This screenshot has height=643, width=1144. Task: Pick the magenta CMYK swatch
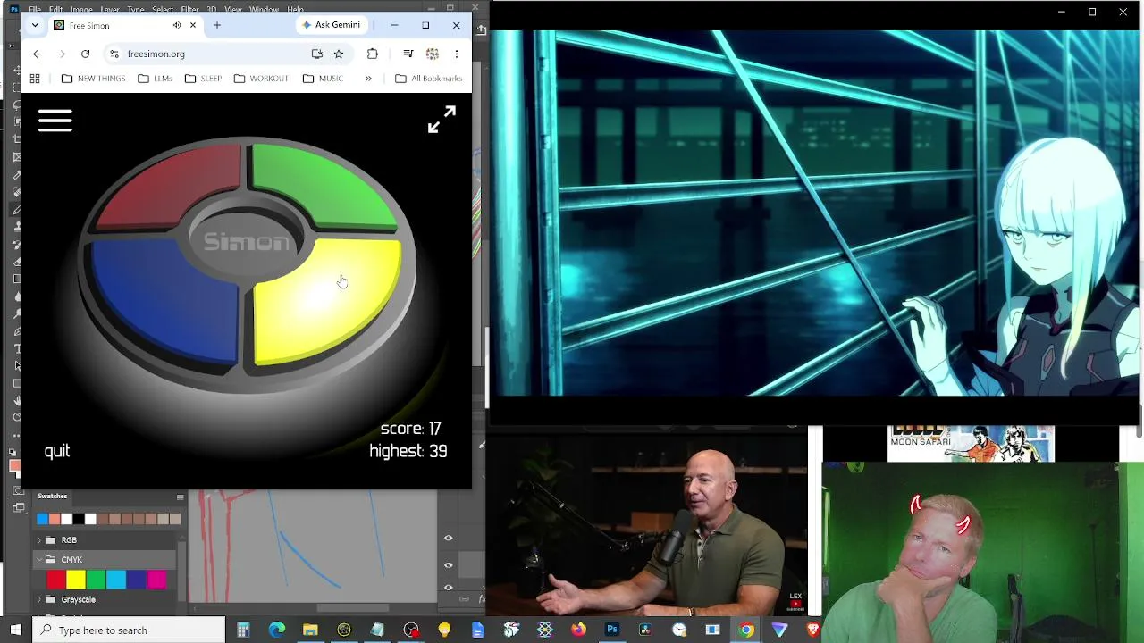coord(156,580)
